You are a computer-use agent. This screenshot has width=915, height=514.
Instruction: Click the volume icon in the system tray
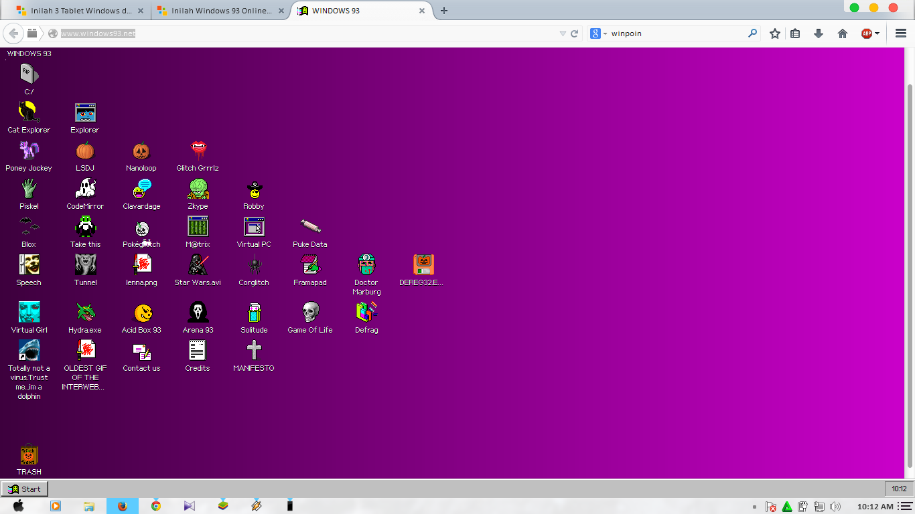[835, 507]
